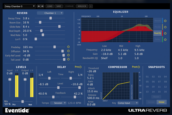Open the Chamber 1 reverb type dropdown
This screenshot has width=172, height=115.
[50, 13]
